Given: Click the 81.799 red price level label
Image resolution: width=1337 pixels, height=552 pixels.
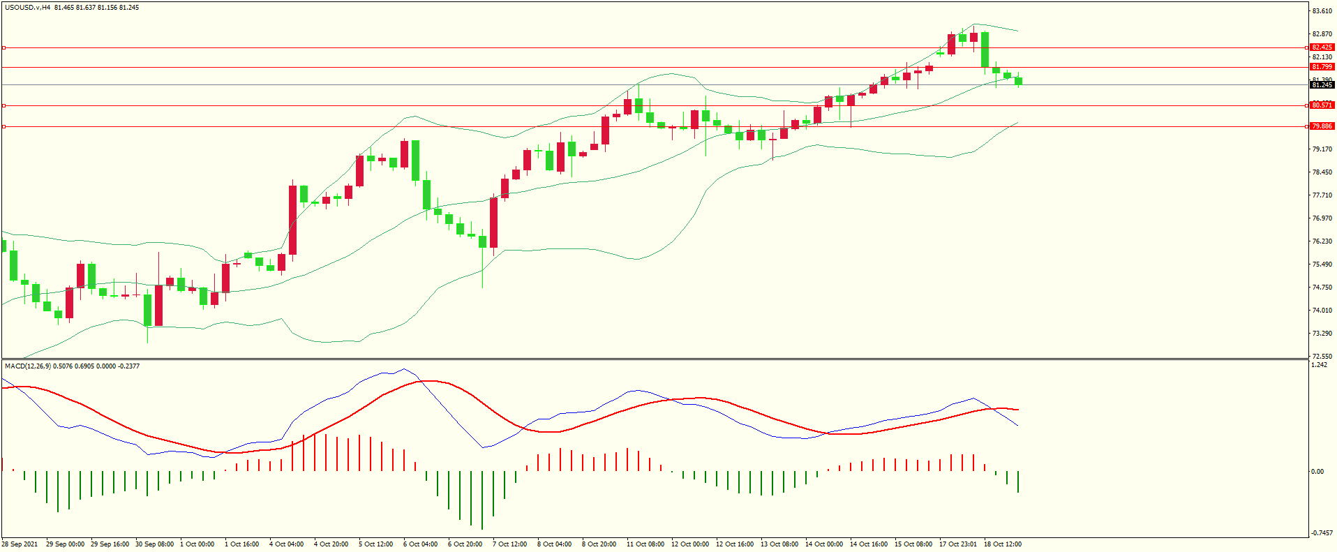Looking at the screenshot, I should pos(1322,67).
